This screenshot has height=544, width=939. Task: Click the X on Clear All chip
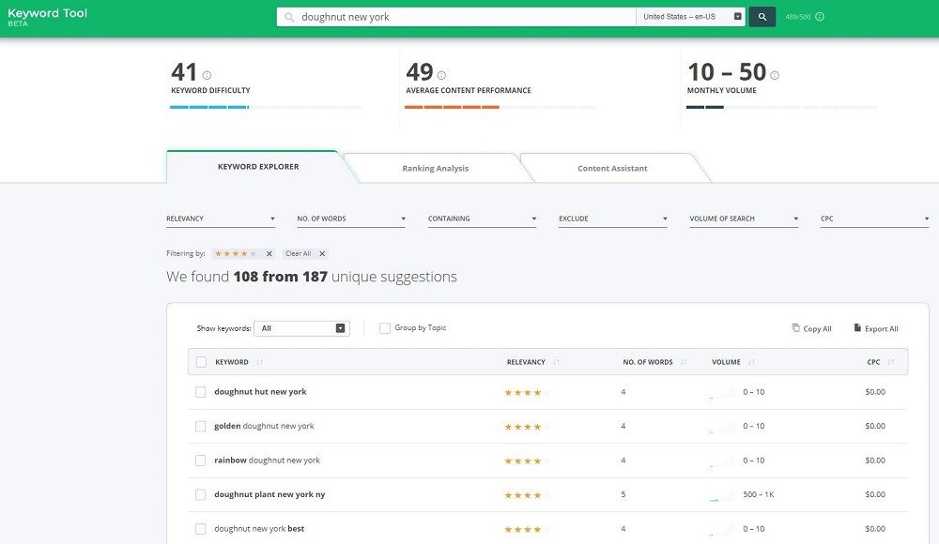(x=322, y=254)
